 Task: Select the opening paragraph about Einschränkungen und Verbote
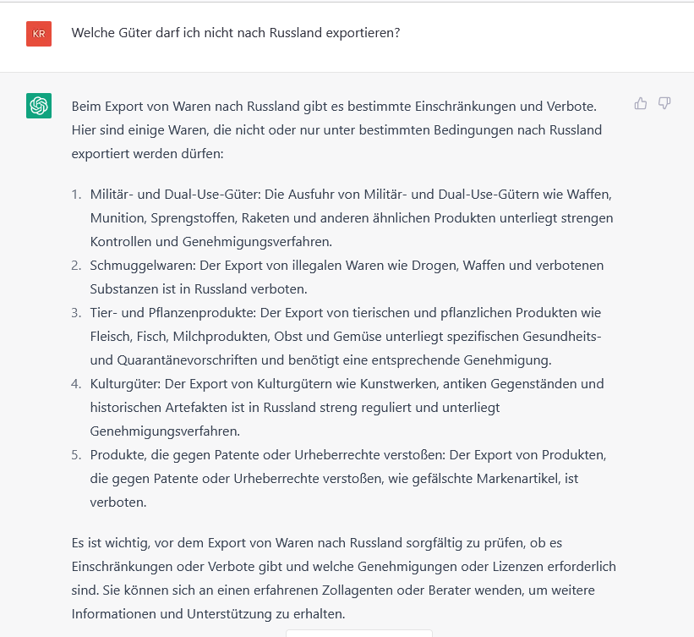336,129
